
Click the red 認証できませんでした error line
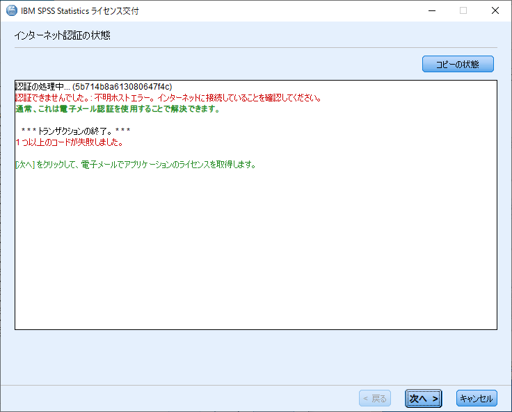pos(168,98)
